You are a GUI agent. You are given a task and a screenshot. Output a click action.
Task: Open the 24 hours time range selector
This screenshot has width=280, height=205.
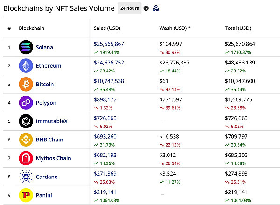tap(129, 8)
